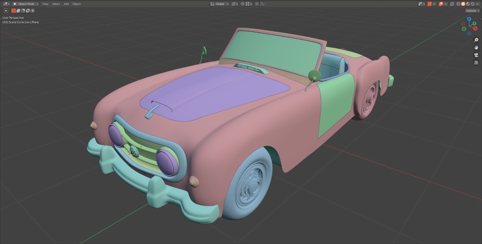Open the Object menu
Image resolution: width=482 pixels, height=244 pixels.
[76, 4]
